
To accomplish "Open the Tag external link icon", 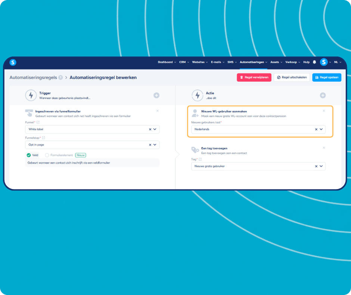I will [x=200, y=159].
